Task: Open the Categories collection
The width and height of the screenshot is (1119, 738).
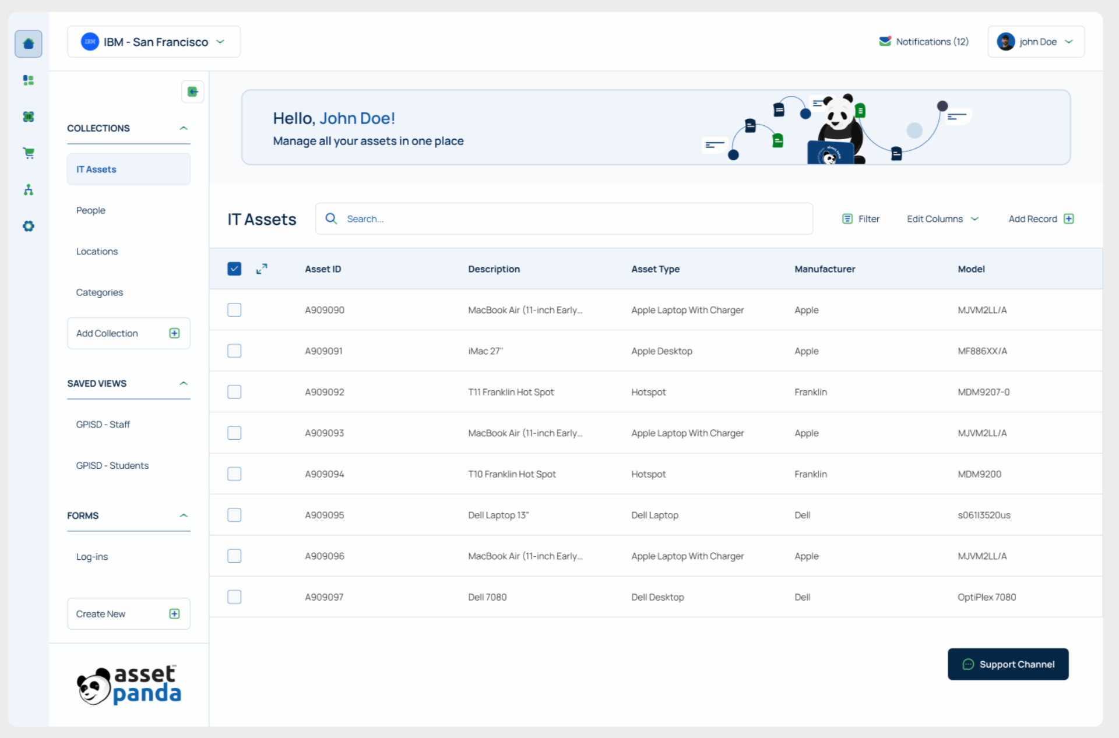Action: click(100, 292)
